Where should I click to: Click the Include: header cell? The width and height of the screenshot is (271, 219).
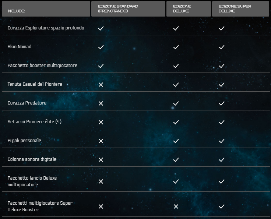(46, 9)
